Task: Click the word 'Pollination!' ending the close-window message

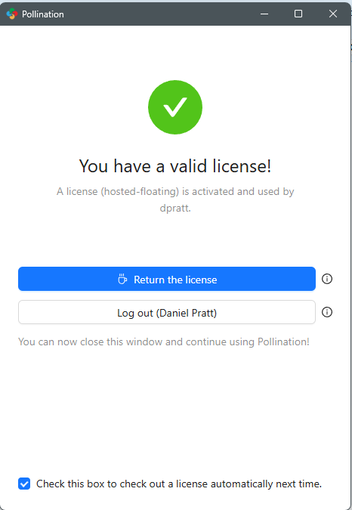Action: (283, 342)
